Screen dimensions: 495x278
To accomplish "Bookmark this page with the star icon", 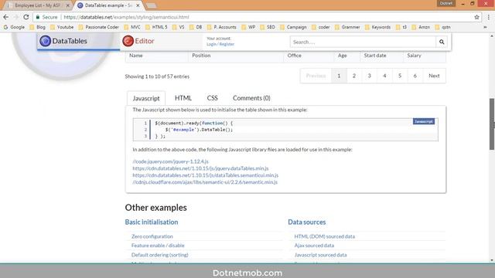I will (476, 17).
